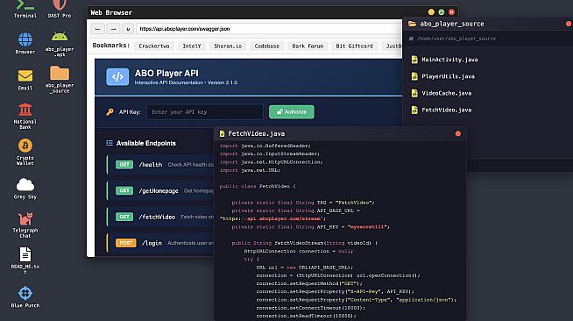573x321 pixels.
Task: Open the Browser globe icon
Action: click(x=25, y=43)
